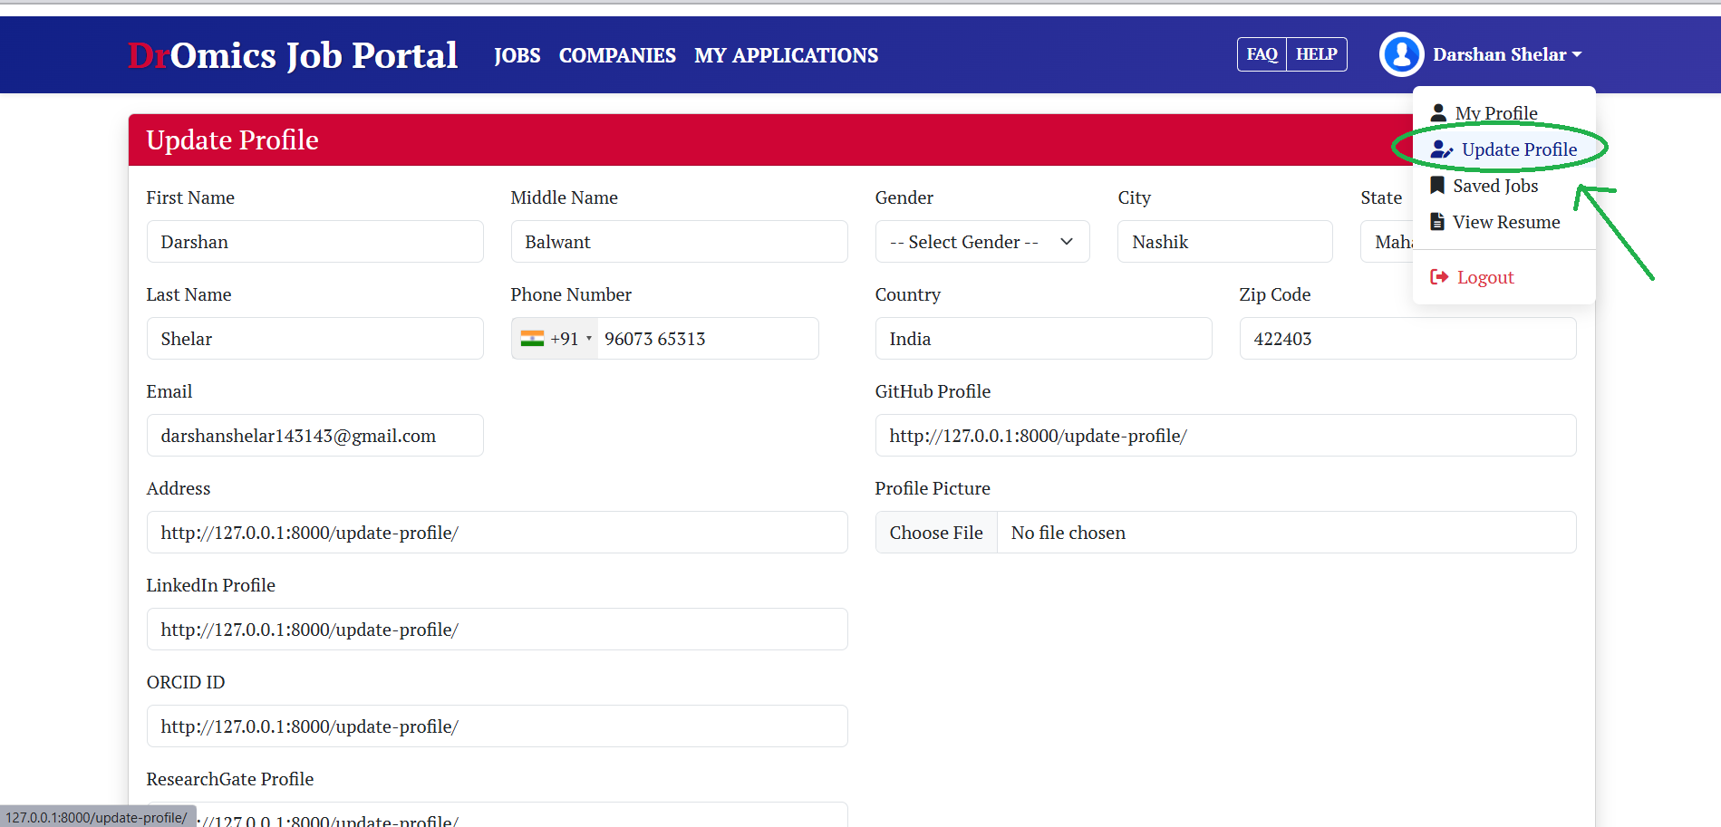The image size is (1721, 827).
Task: Click the Update Profile pencil-user icon
Action: pyautogui.click(x=1441, y=150)
